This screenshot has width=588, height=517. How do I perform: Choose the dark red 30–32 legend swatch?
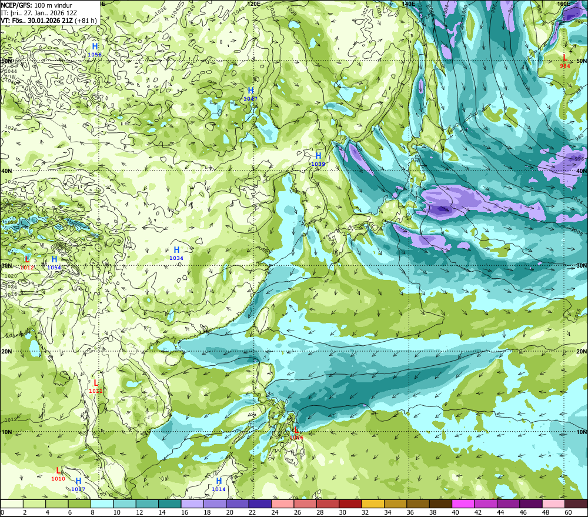(x=350, y=503)
